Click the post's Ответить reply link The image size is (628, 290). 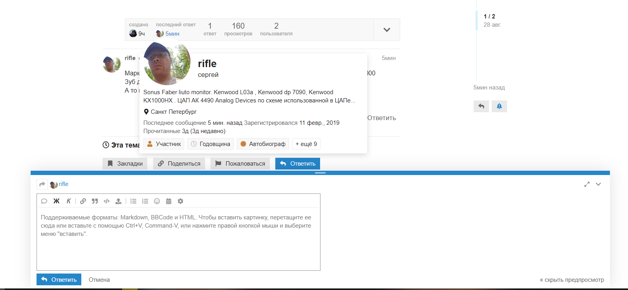[x=381, y=118]
